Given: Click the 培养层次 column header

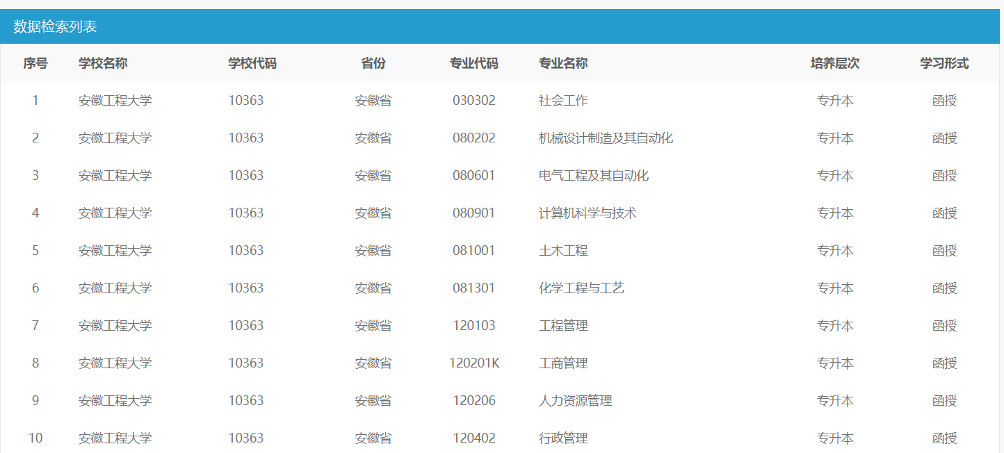Looking at the screenshot, I should click(835, 63).
